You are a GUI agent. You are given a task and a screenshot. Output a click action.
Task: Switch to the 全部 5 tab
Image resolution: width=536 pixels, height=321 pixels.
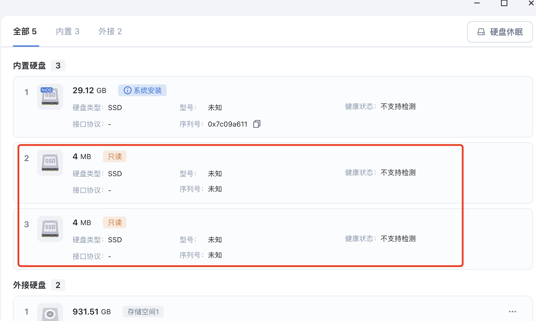coord(25,31)
